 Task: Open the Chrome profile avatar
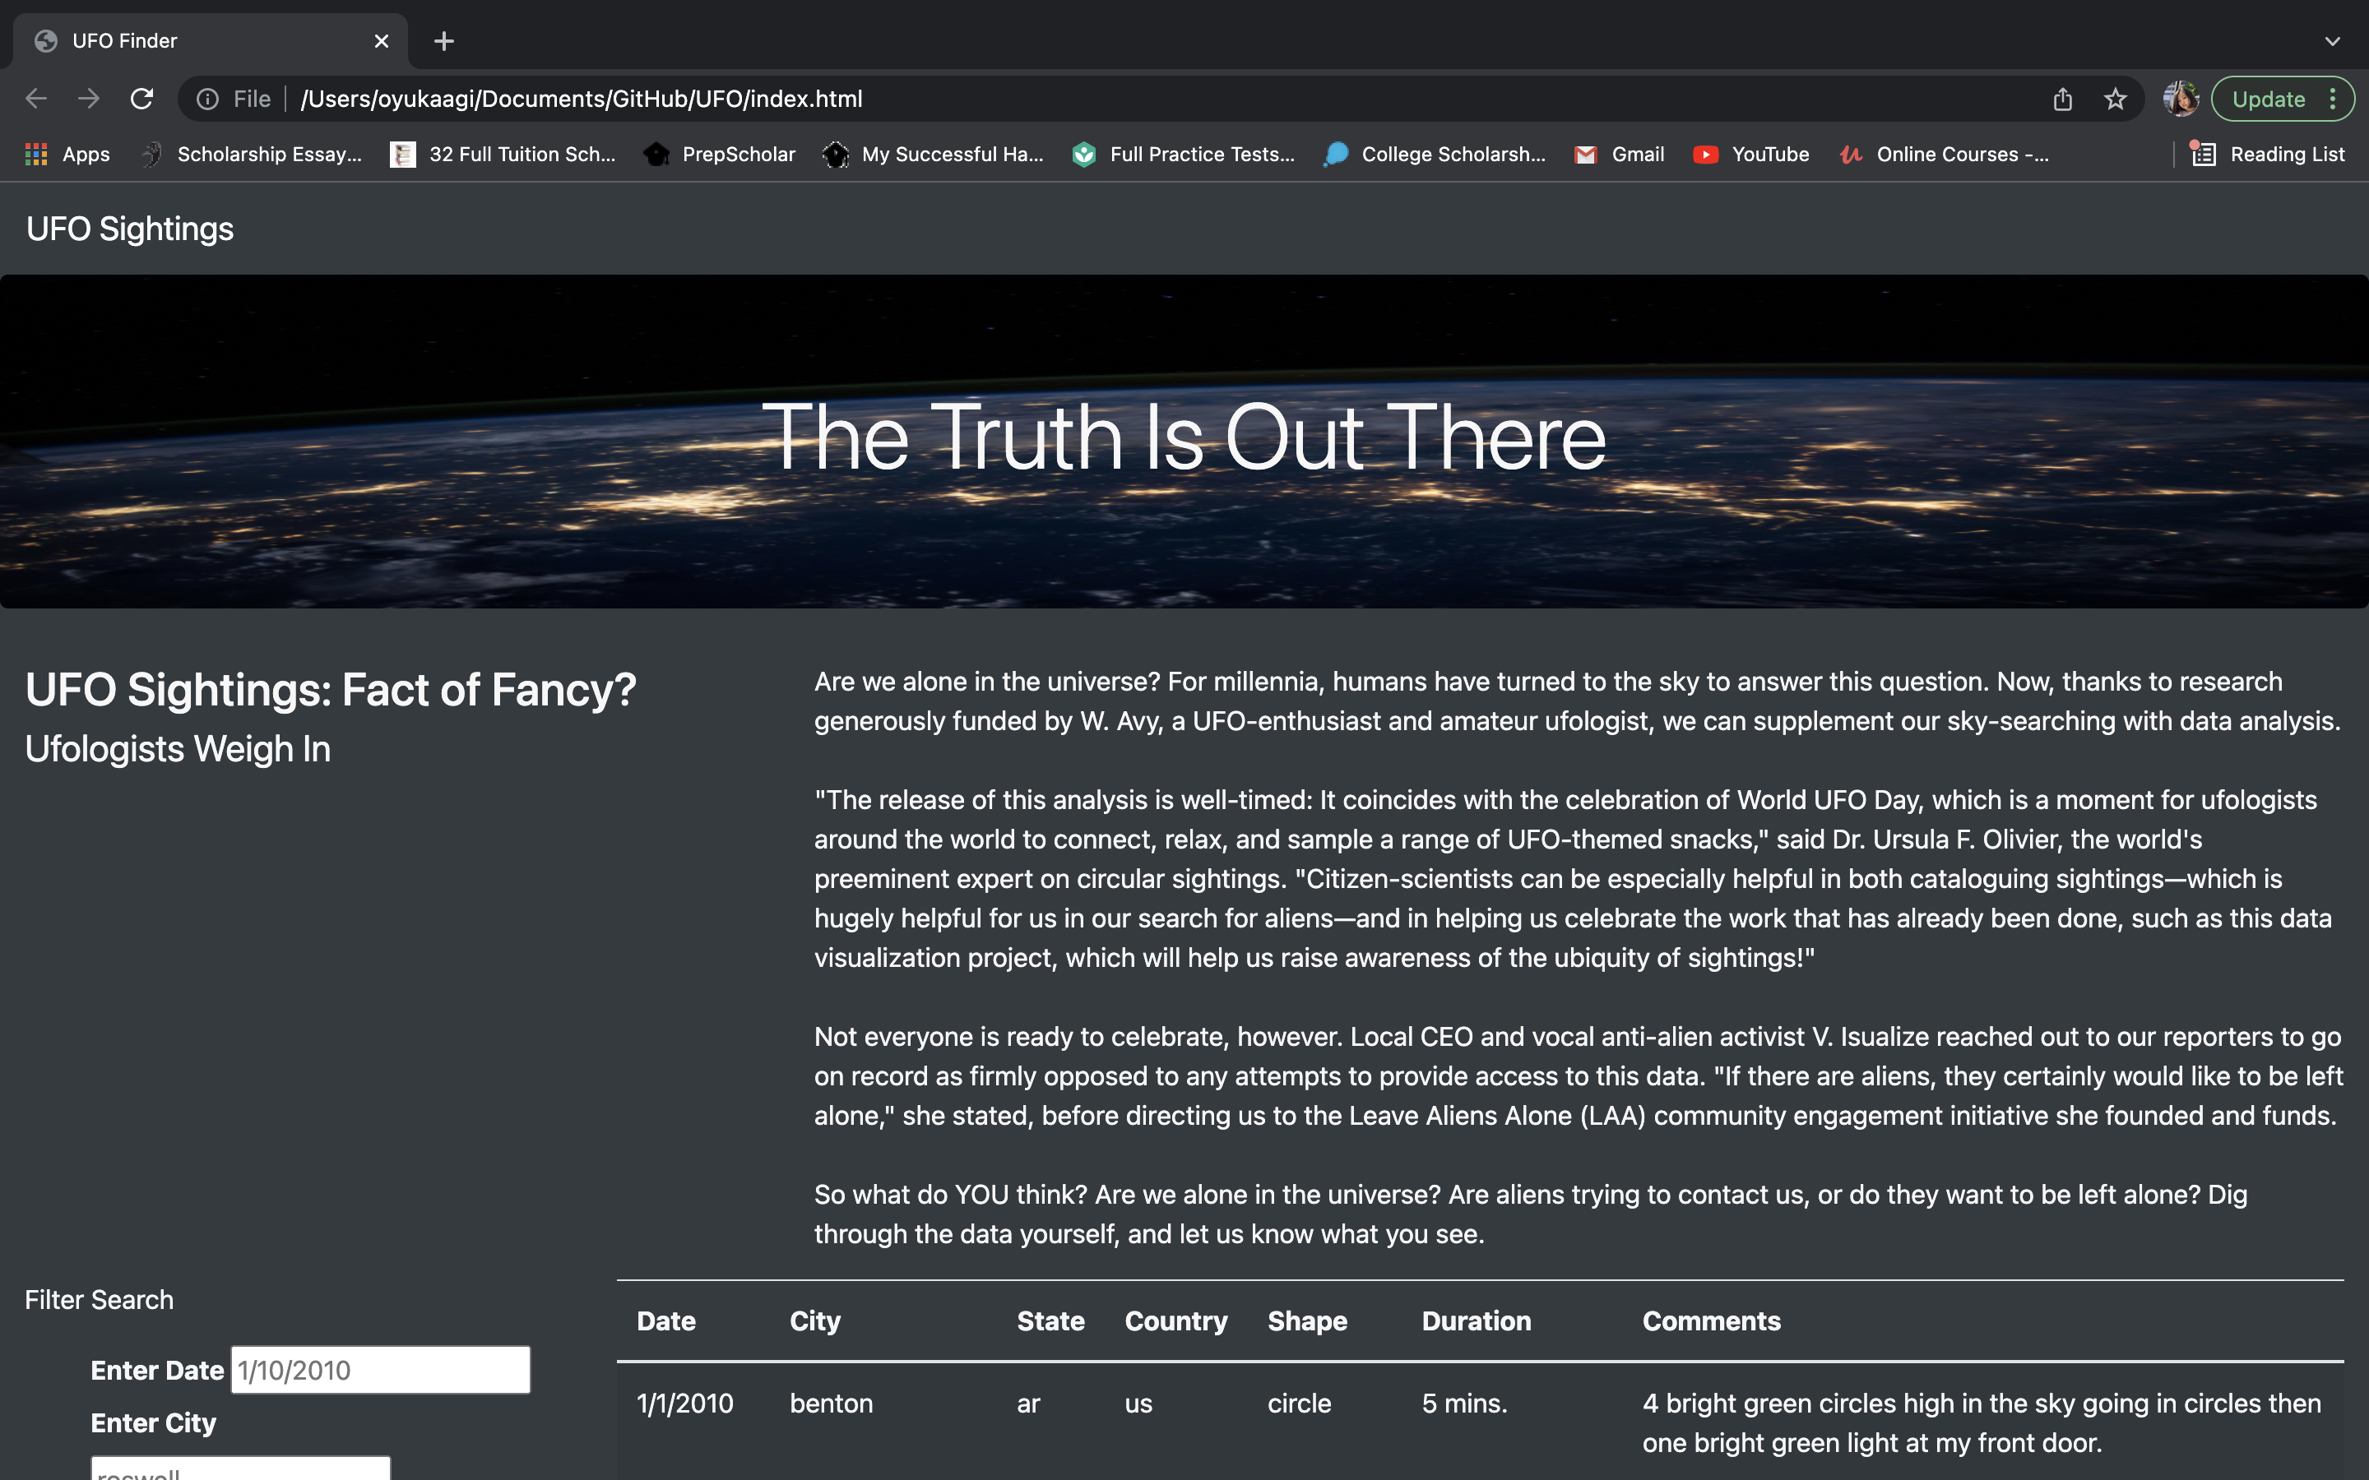(x=2180, y=99)
